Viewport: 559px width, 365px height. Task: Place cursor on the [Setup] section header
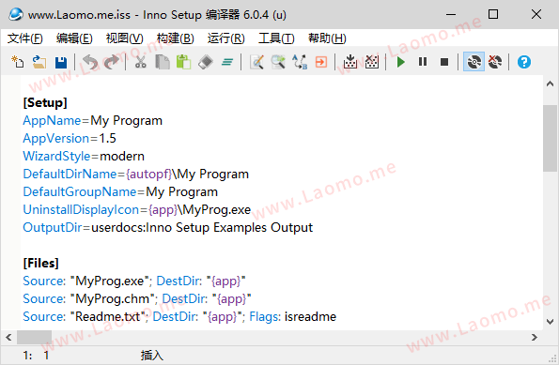coord(45,102)
